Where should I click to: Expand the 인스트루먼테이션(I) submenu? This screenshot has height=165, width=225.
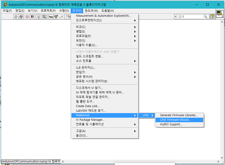coord(105,20)
